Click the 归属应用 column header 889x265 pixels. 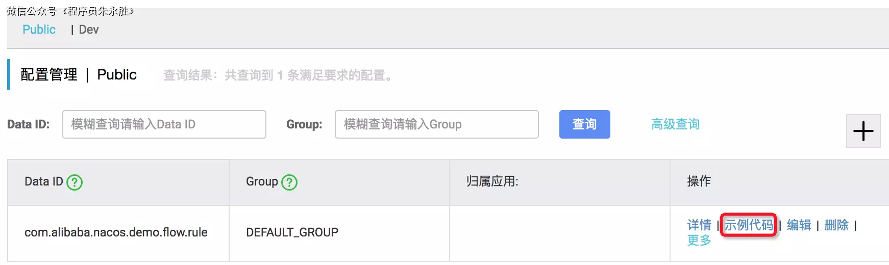click(492, 181)
